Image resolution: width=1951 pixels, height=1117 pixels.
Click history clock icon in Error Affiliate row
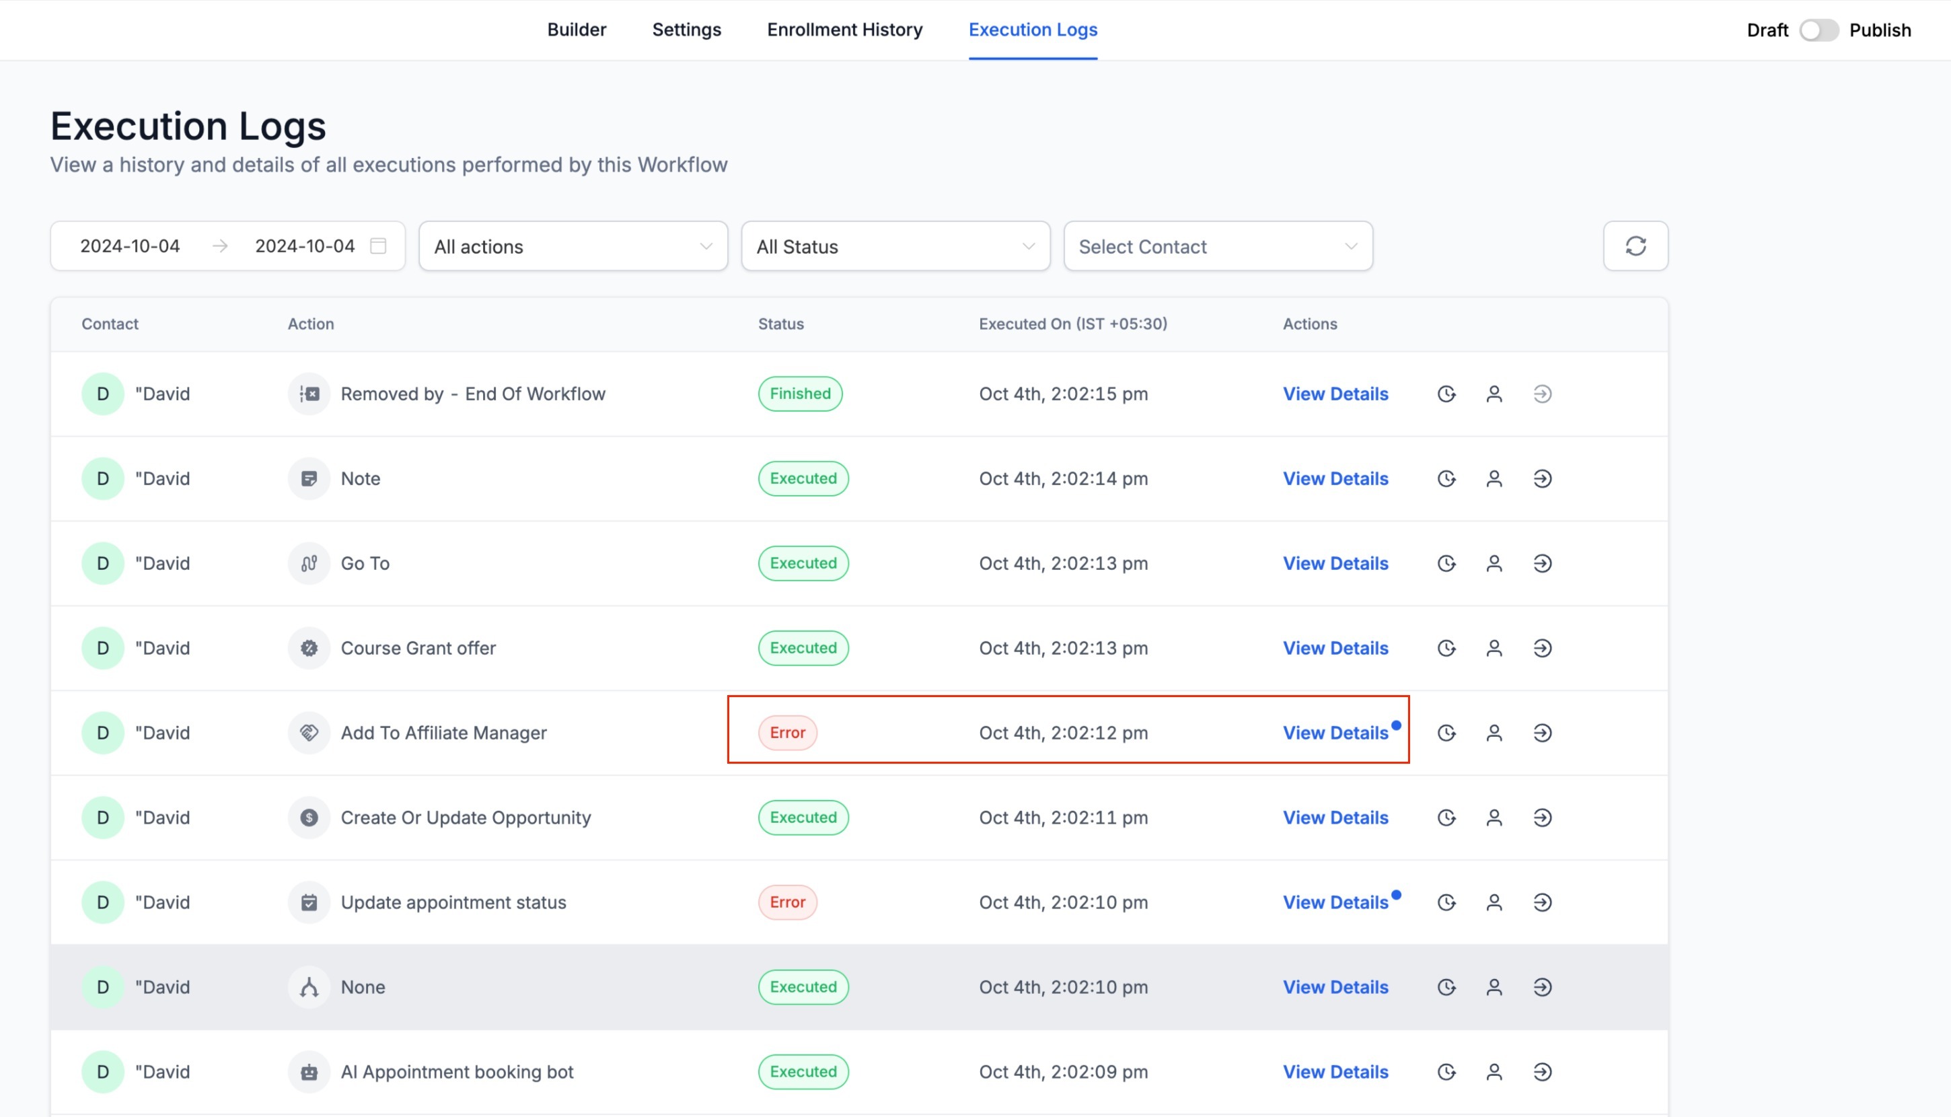tap(1446, 733)
